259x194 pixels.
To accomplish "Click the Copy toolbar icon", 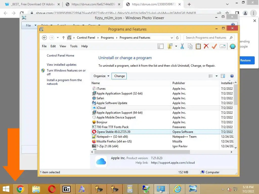I will [x=190, y=46].
